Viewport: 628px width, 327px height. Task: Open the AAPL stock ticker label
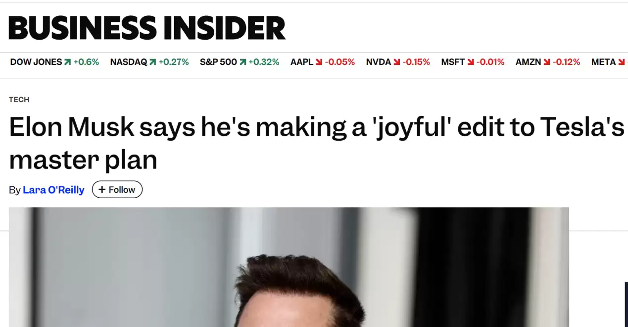[x=302, y=62]
